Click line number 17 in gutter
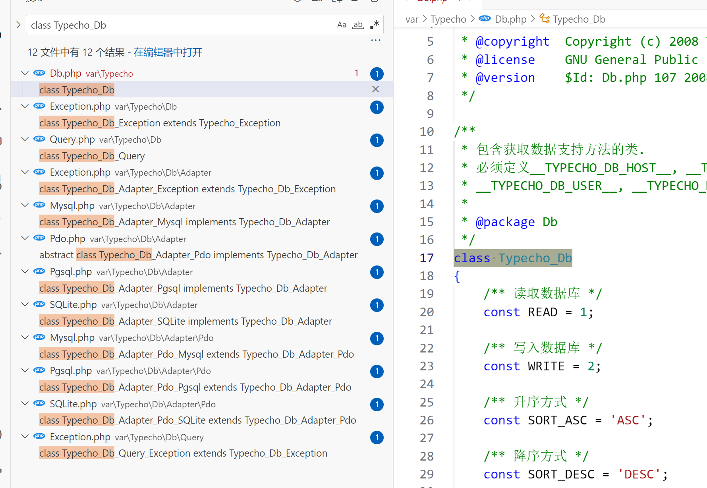 click(x=427, y=258)
